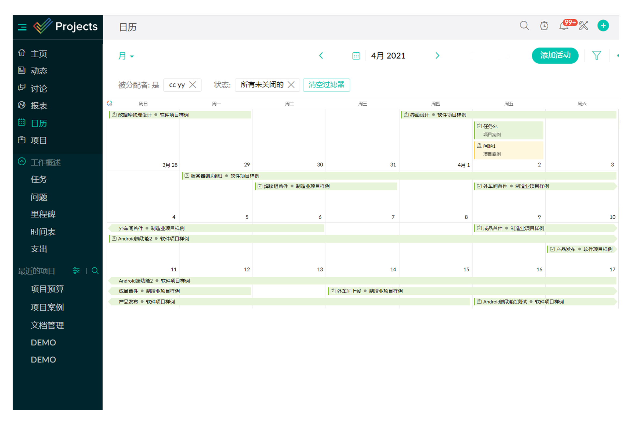This screenshot has height=426, width=631.
Task: Remove the cc yy assignee filter
Action: (193, 85)
